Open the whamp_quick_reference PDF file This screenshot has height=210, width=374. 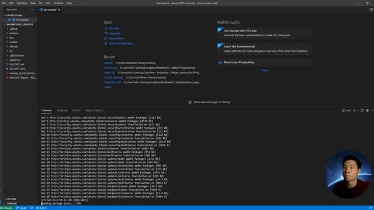click(23, 73)
